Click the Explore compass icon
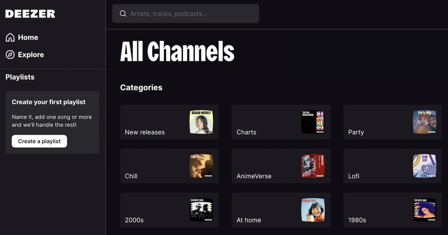Viewport: 448px width, 235px height. click(x=10, y=55)
